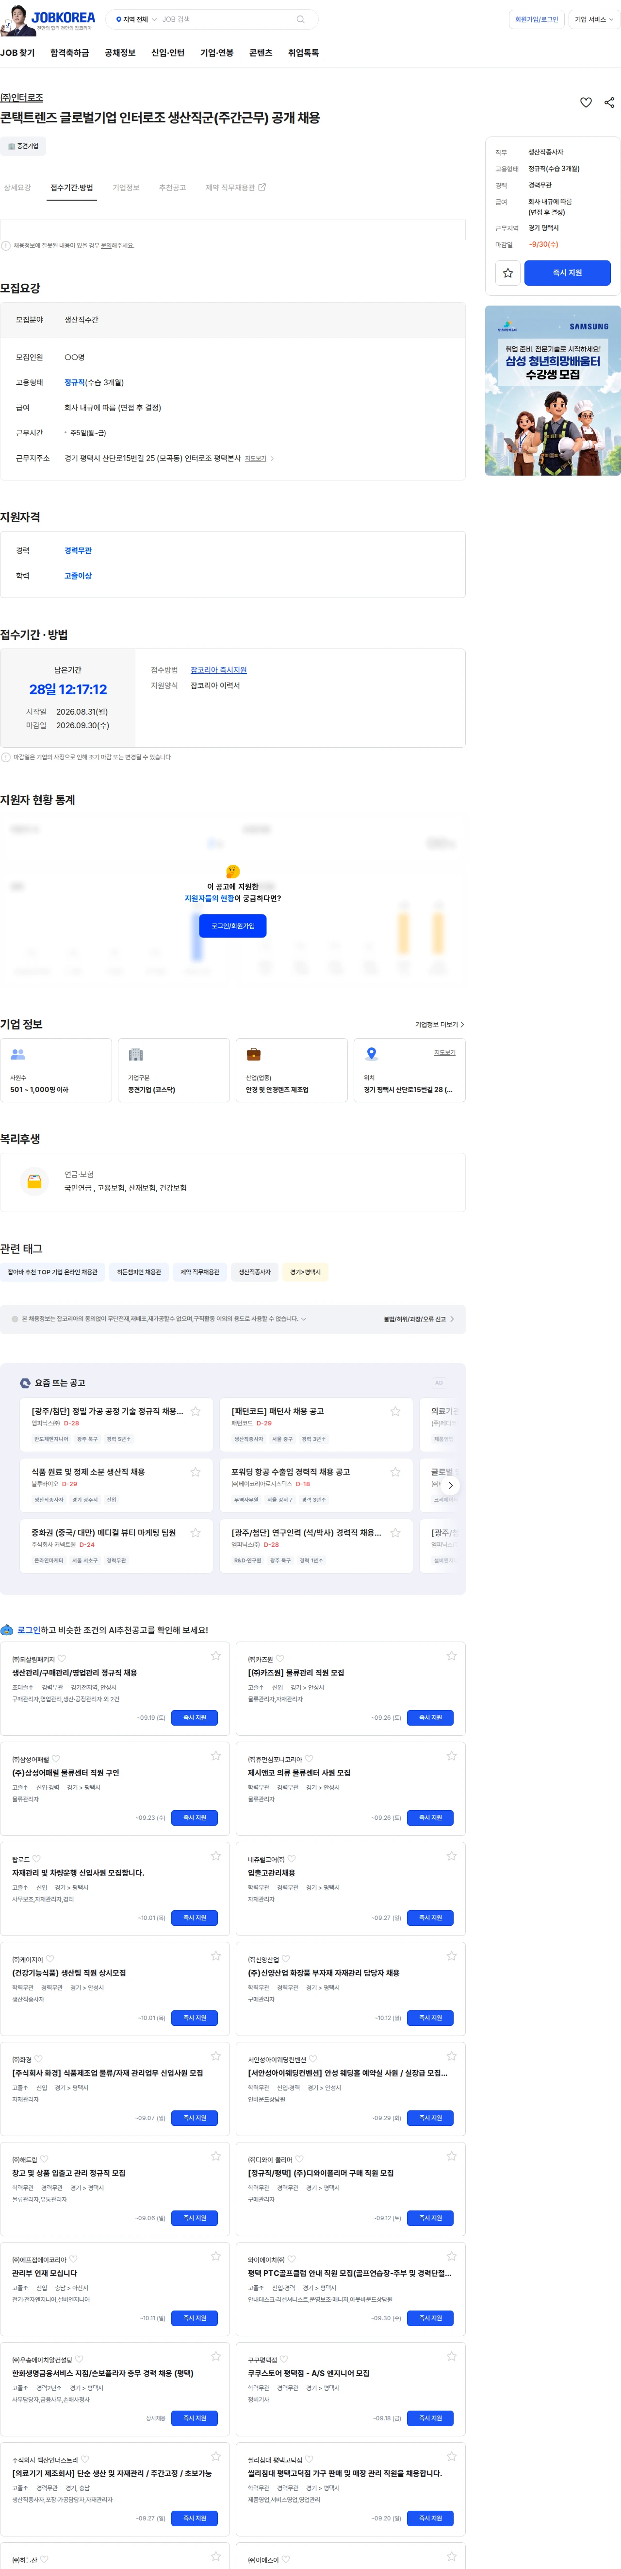Viewport: 621px width, 2569px height.
Task: Click the 산업(업종) briefcase icon card
Action: pyautogui.click(x=292, y=1070)
